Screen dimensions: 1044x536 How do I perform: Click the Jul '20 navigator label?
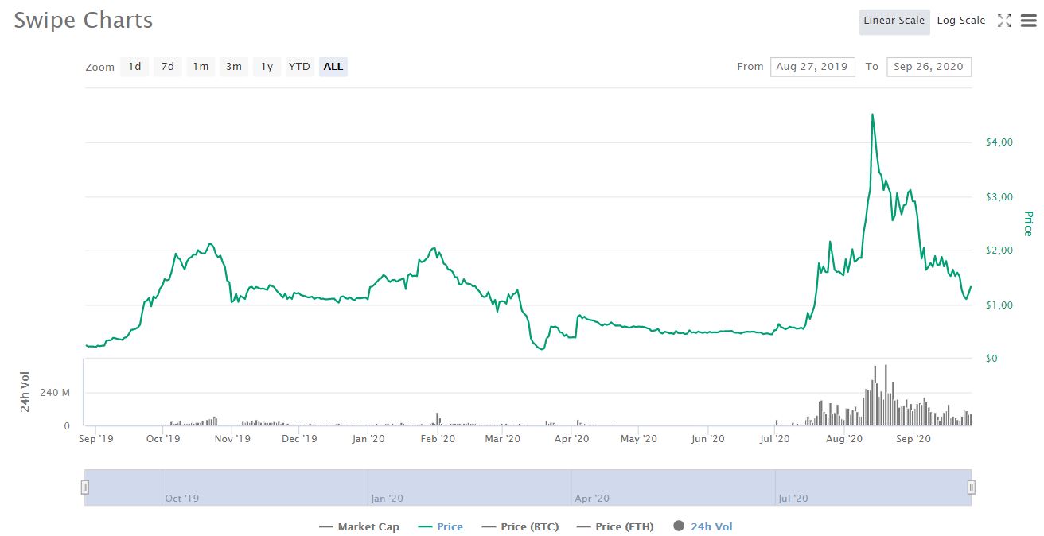point(793,499)
